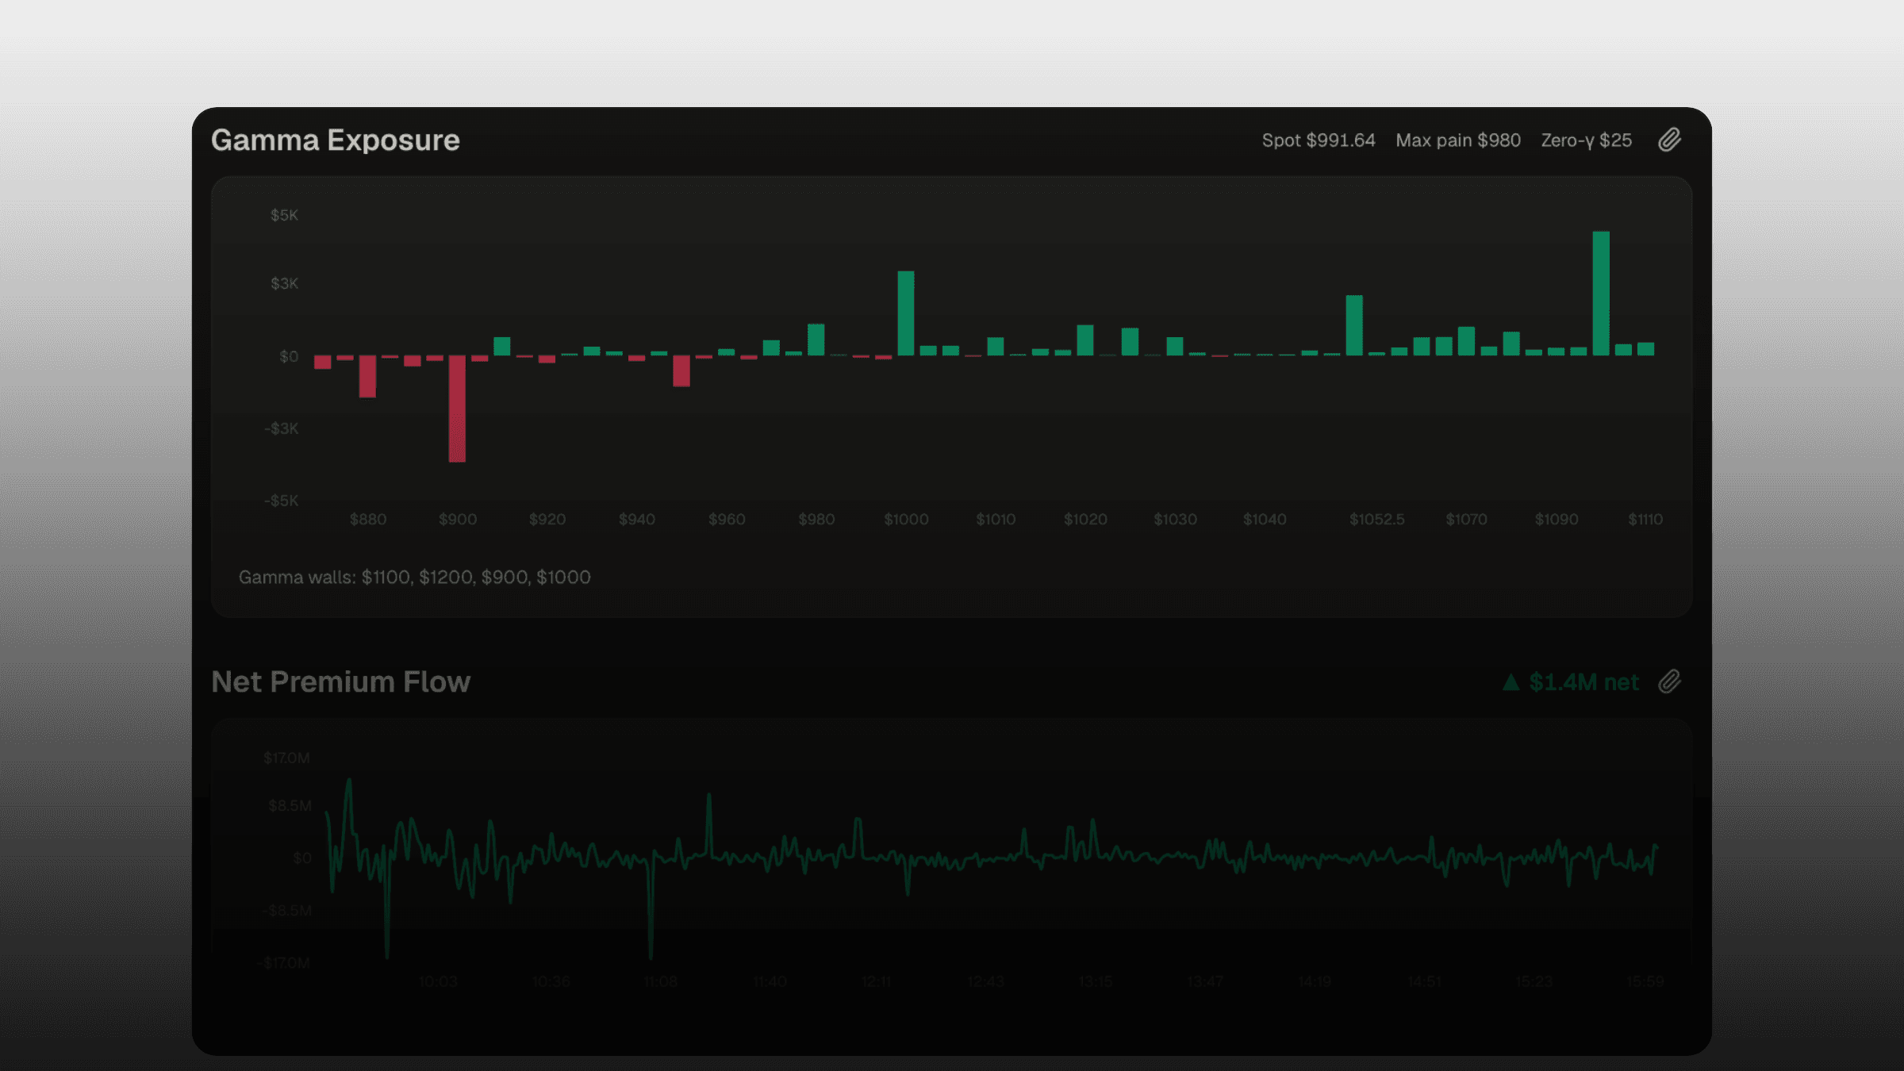This screenshot has width=1904, height=1071.
Task: Click the green bar at $1020 strike
Action: 1085,340
